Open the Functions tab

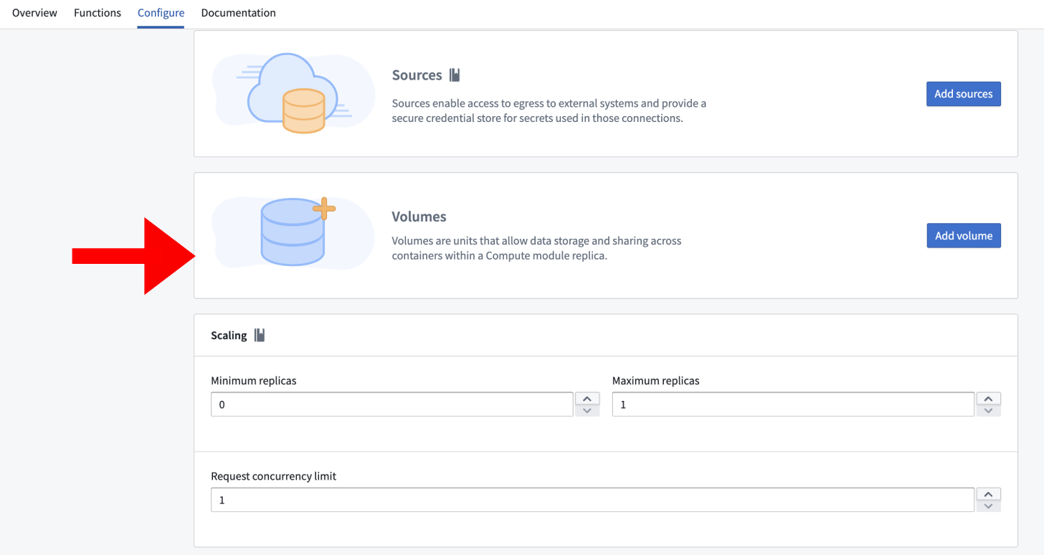(x=97, y=13)
